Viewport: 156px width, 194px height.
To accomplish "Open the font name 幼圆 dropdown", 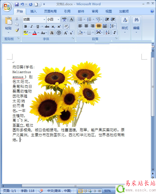I will click(x=44, y=20).
